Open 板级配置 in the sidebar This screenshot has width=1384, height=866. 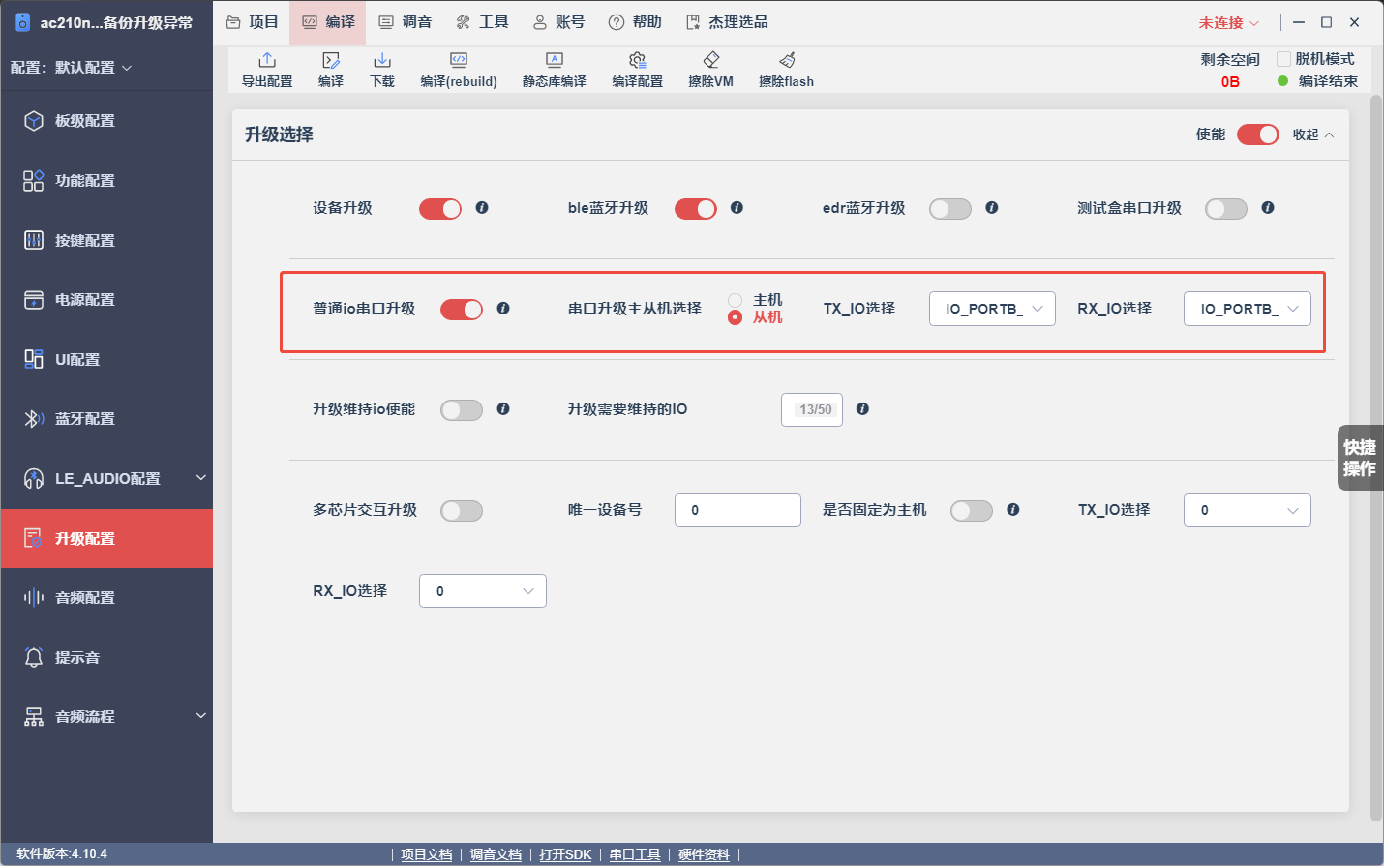[x=106, y=121]
